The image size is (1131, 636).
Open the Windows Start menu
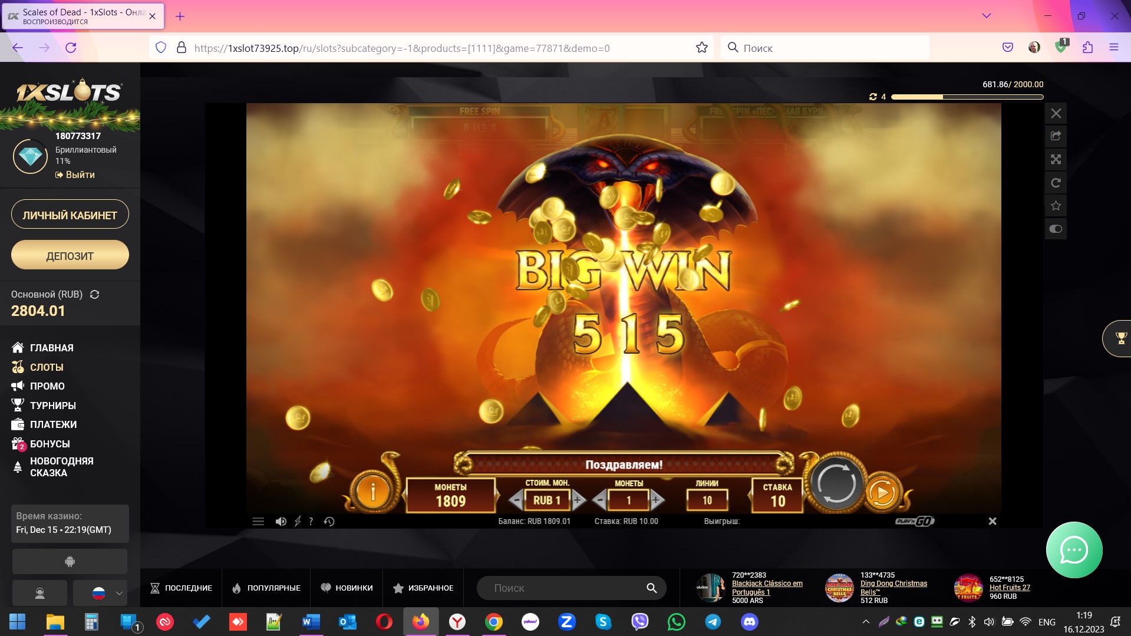tap(18, 622)
